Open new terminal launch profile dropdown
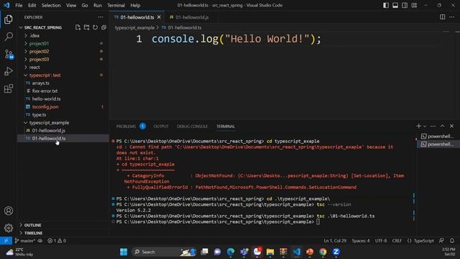 (x=425, y=127)
